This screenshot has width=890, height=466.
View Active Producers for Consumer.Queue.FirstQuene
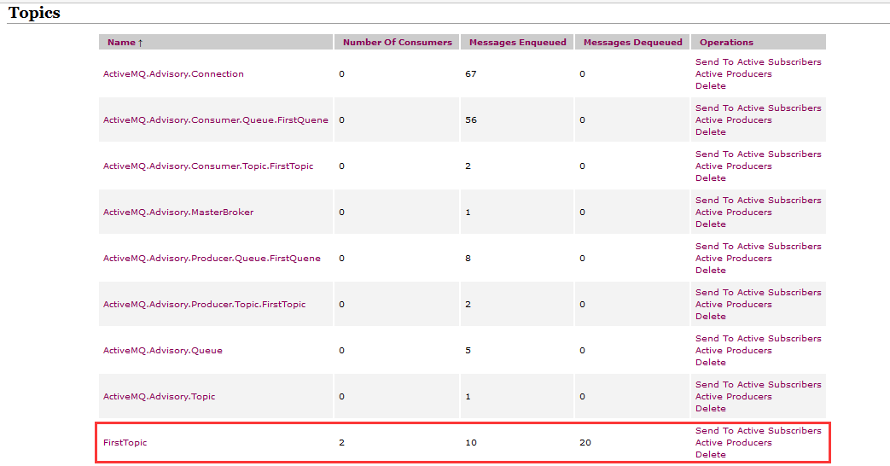[x=733, y=119]
